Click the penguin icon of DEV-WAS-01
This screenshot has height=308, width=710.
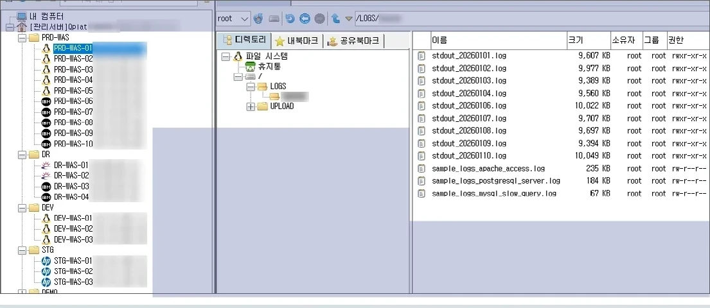tap(46, 218)
